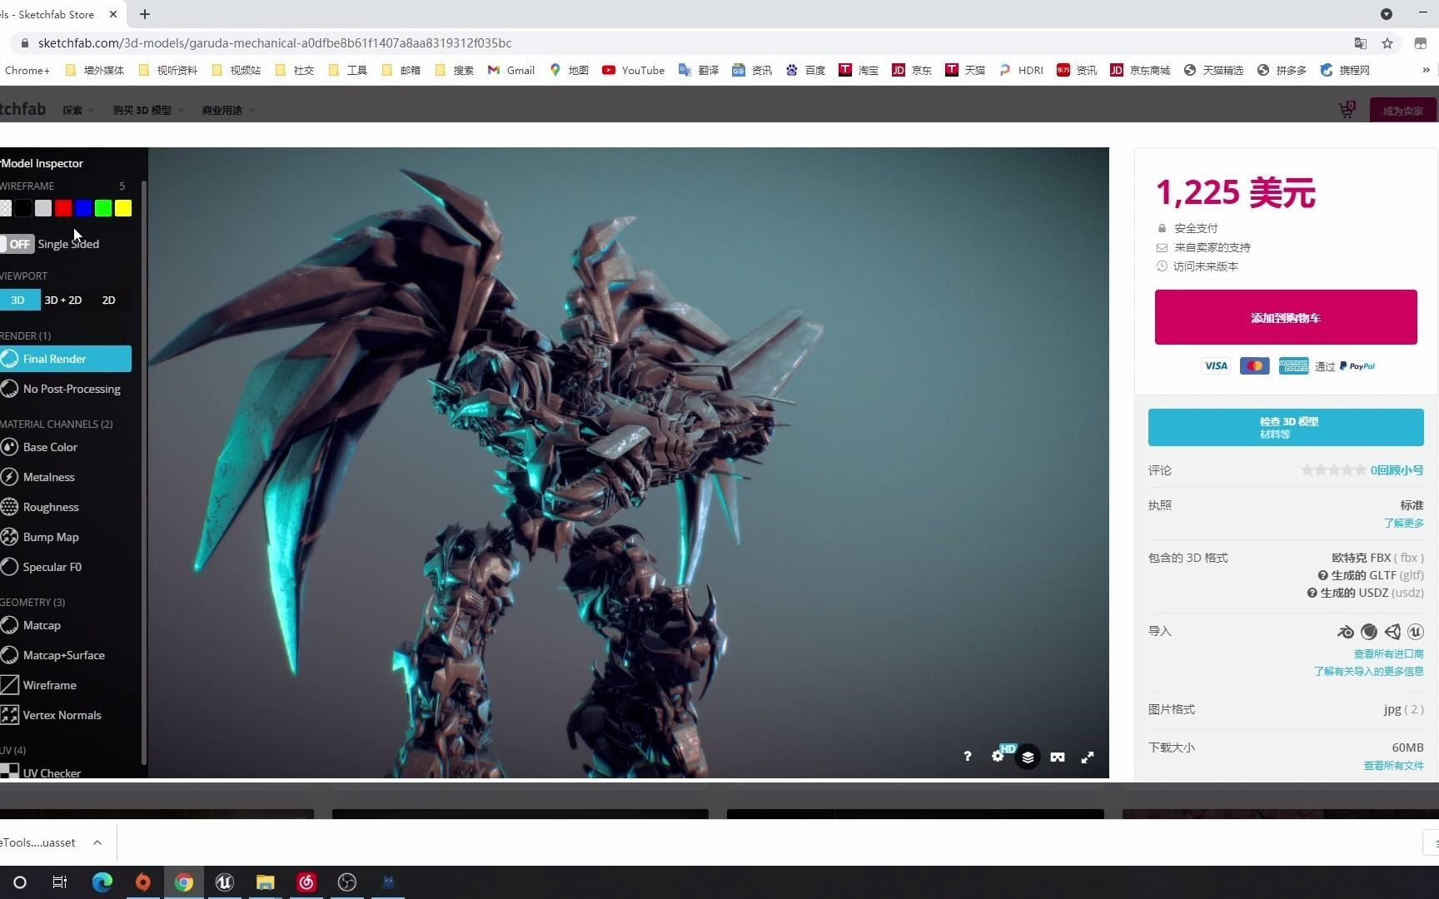1439x899 pixels.
Task: Open the viewer in VR mode
Action: 1057,757
